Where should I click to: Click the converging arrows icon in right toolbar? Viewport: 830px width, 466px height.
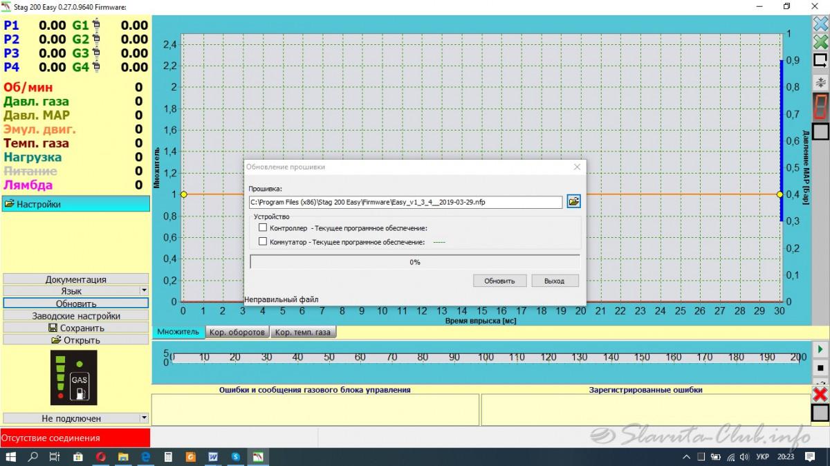pos(820,82)
